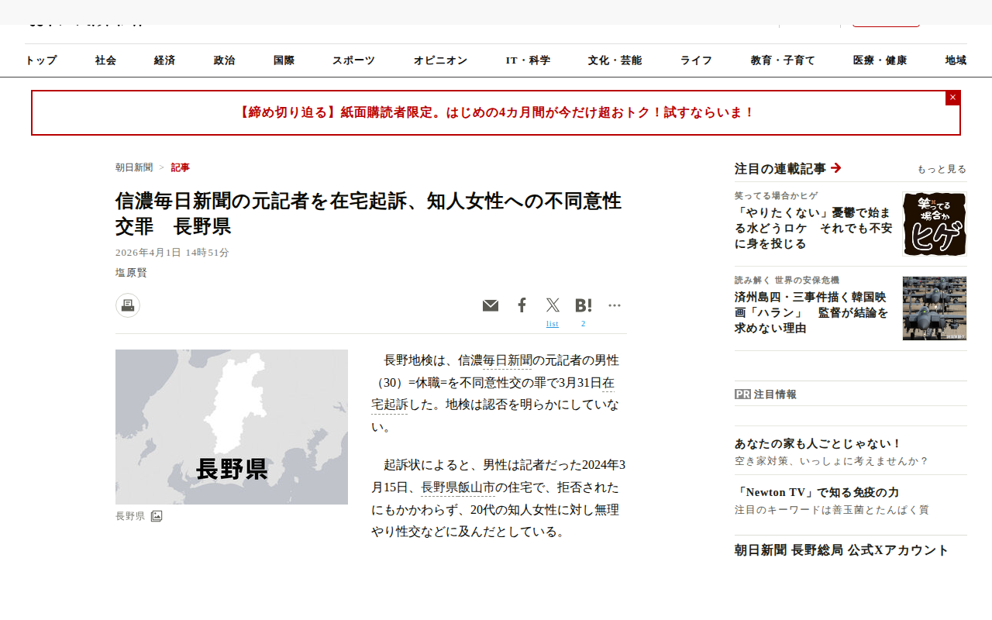Open the 紙面購読者限定 promotional banner link

(x=496, y=112)
